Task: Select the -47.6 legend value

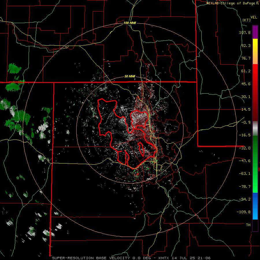Action: (245, 161)
